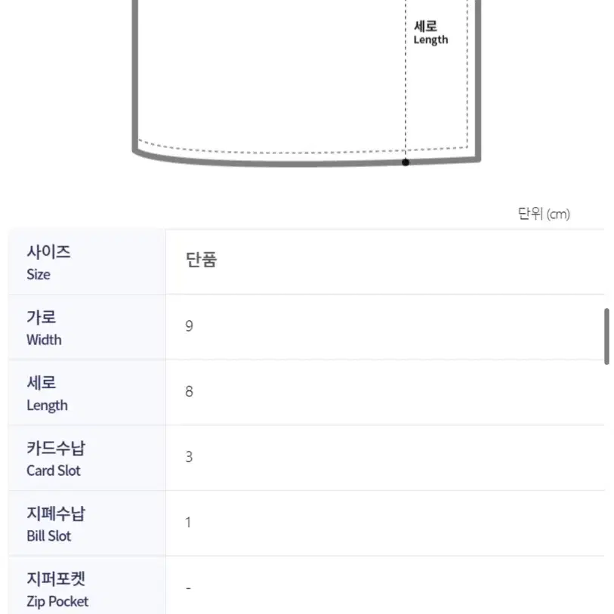
Task: Click the zip pocket dash value
Action: click(x=188, y=588)
